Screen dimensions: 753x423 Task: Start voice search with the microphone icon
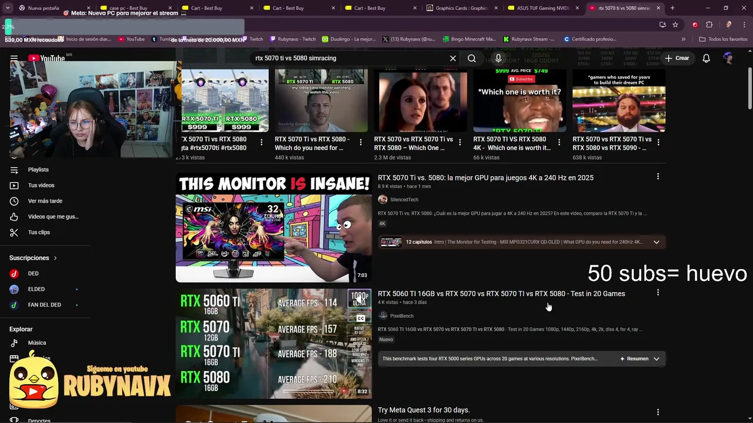[x=498, y=58]
